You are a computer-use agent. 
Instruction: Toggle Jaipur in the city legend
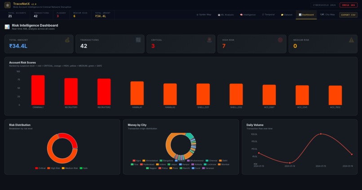click(x=172, y=164)
